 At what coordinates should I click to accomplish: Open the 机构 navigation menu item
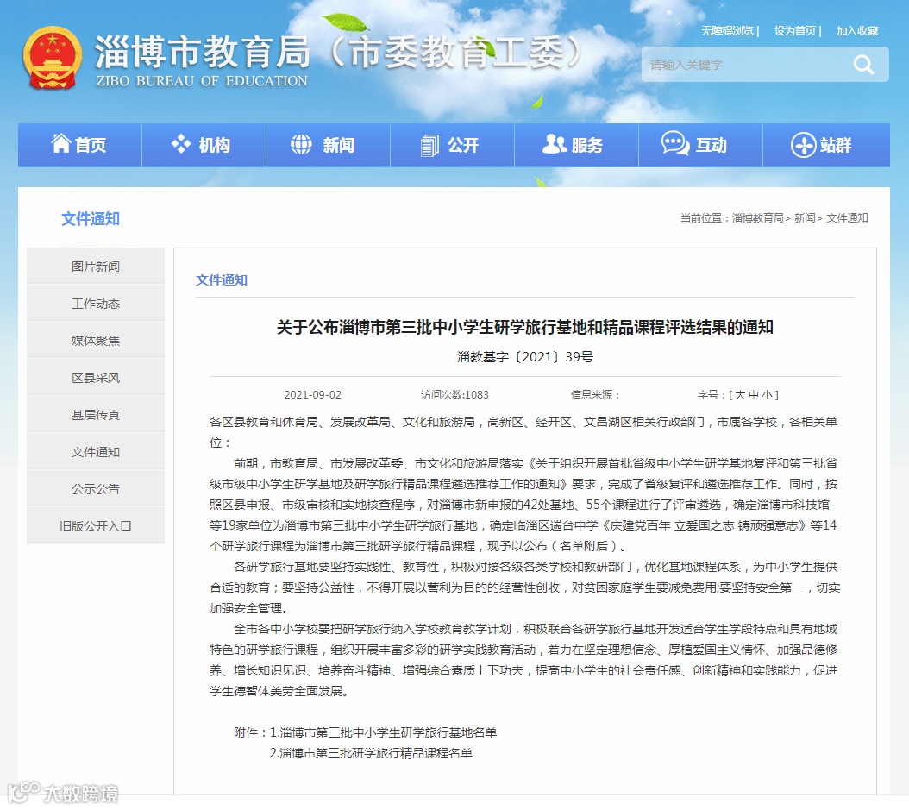coord(204,145)
